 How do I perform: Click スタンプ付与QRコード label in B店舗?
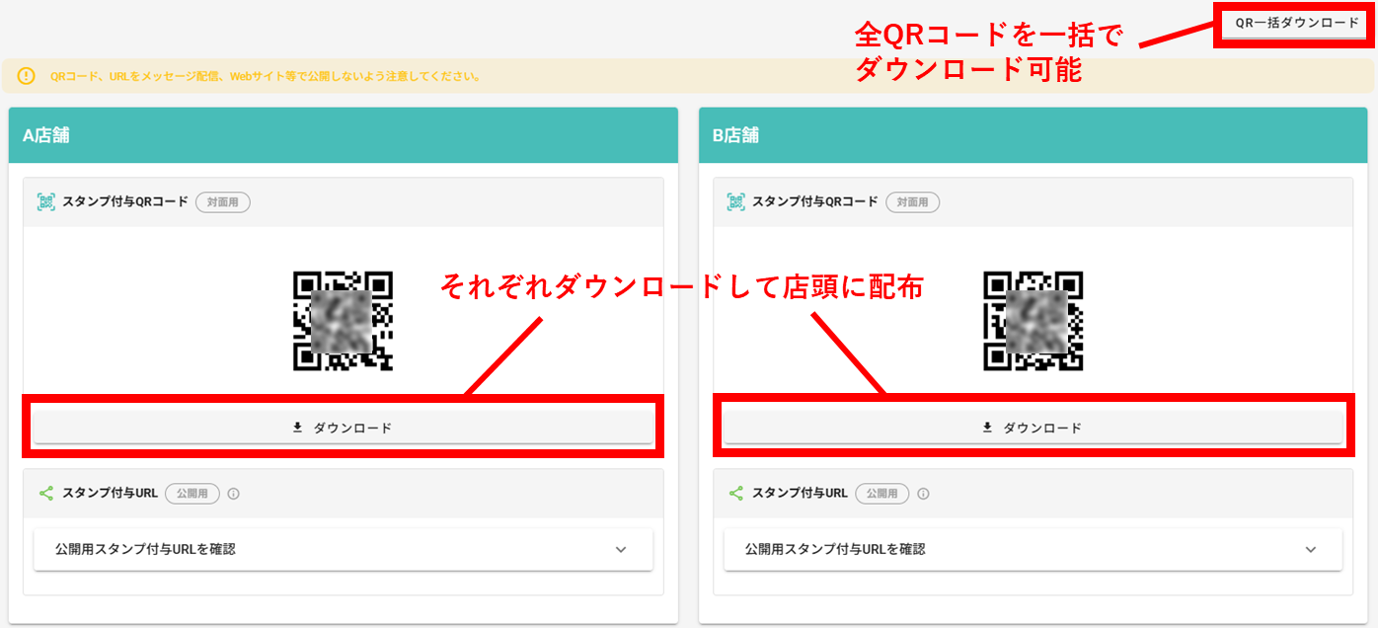(814, 201)
